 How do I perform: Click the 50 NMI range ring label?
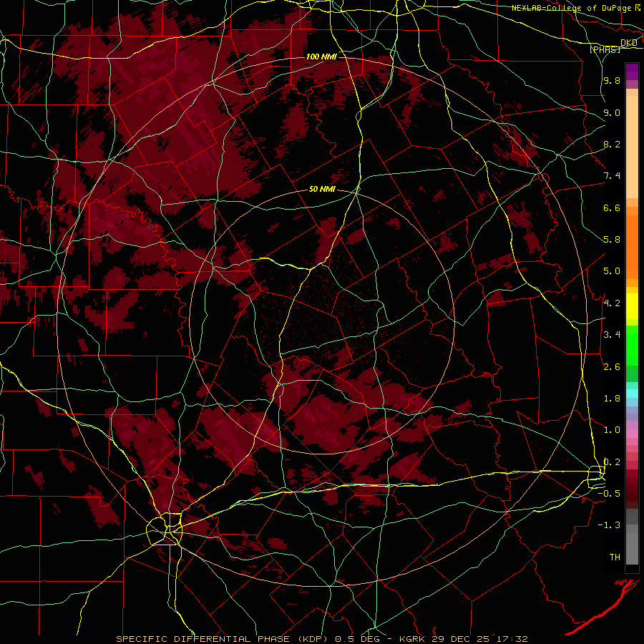point(322,190)
